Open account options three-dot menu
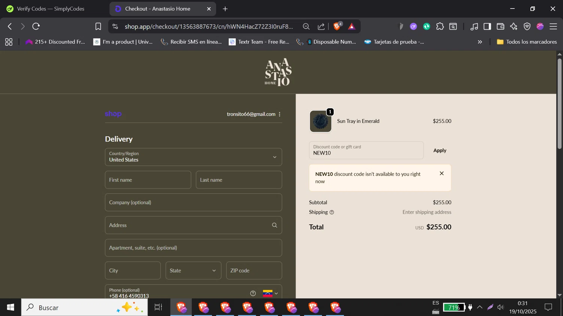This screenshot has width=563, height=316. [280, 114]
